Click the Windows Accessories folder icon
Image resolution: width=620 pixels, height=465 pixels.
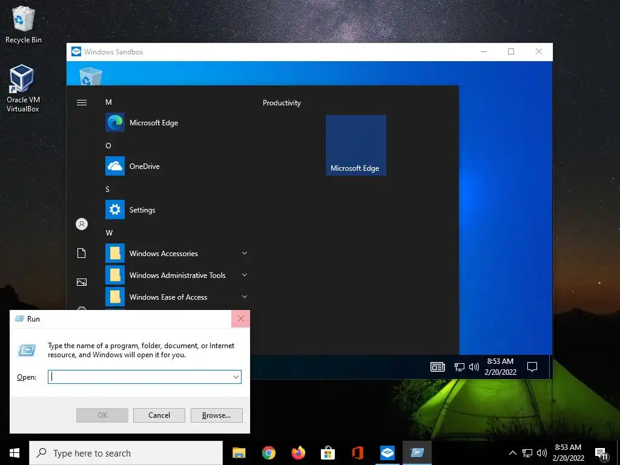tap(115, 253)
